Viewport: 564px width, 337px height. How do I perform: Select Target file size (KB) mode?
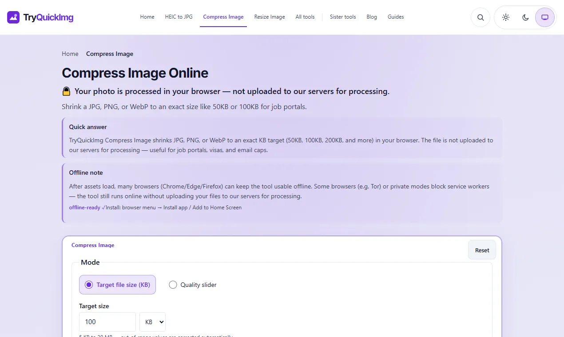pos(117,285)
